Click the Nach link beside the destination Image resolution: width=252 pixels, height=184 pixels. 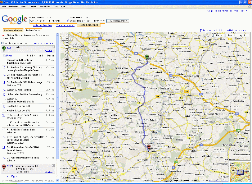point(9,166)
